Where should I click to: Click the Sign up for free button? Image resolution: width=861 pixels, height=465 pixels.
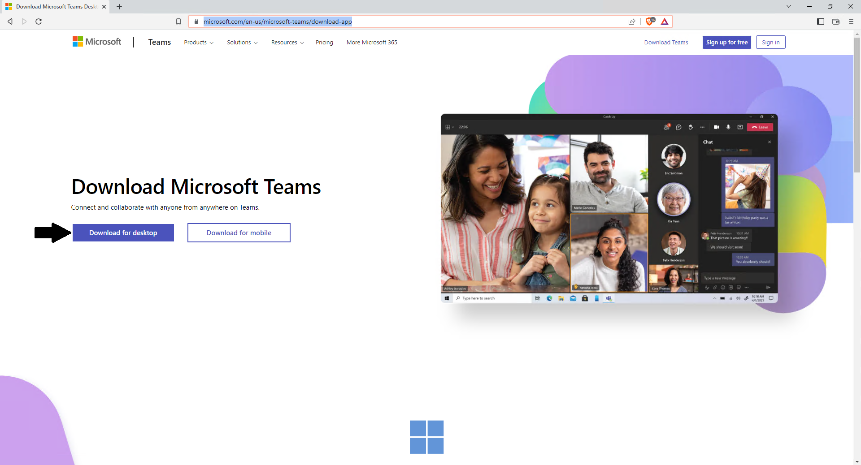pos(727,42)
